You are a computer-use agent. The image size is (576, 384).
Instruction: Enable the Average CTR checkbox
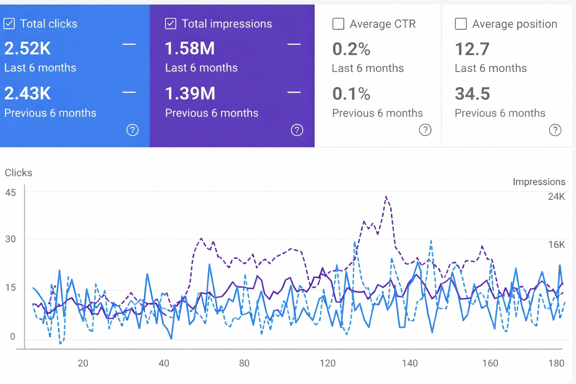(338, 24)
